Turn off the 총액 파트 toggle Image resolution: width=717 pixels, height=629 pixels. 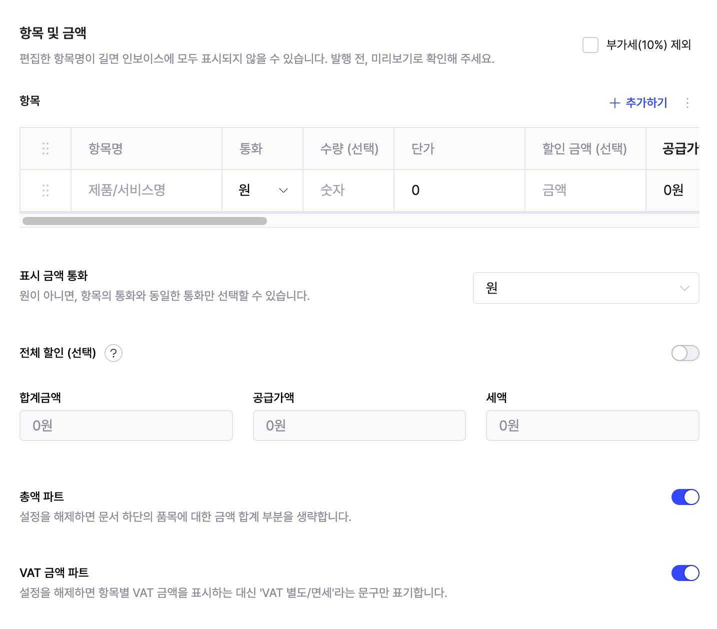click(685, 497)
